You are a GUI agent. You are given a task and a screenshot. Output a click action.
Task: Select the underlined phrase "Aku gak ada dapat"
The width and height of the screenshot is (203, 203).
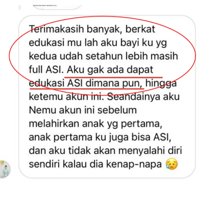[x=110, y=70]
